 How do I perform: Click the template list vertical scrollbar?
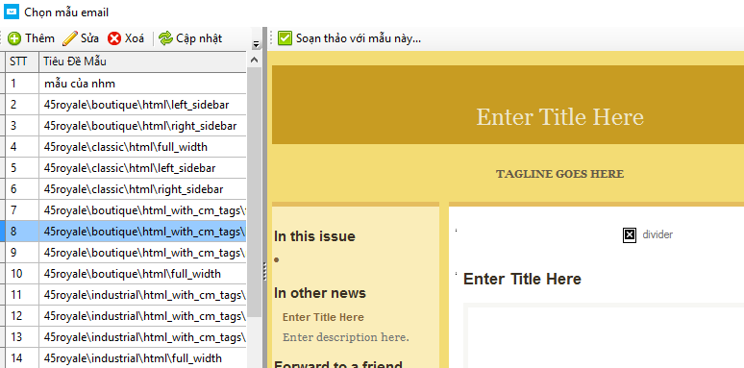coord(254,192)
